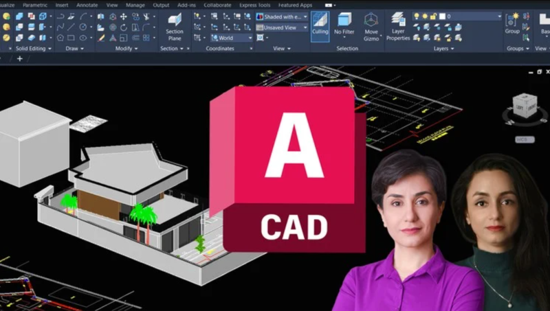Switch to the Output ribbon tab

pyautogui.click(x=161, y=5)
